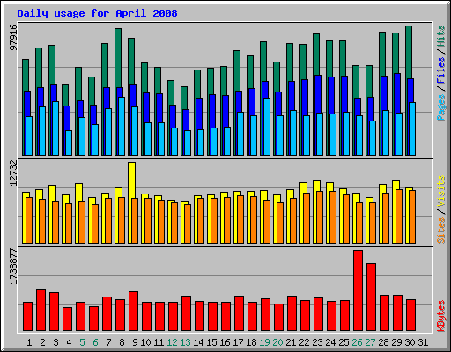
Task: Select the orange Sites bar for day 29
Action: (399, 216)
